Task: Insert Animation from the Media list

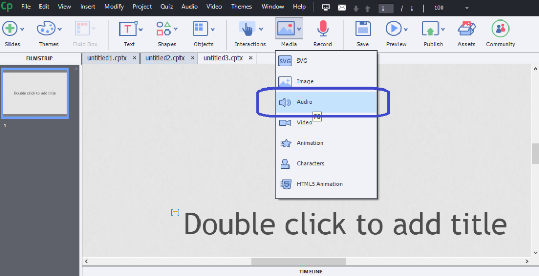Action: click(x=326, y=143)
